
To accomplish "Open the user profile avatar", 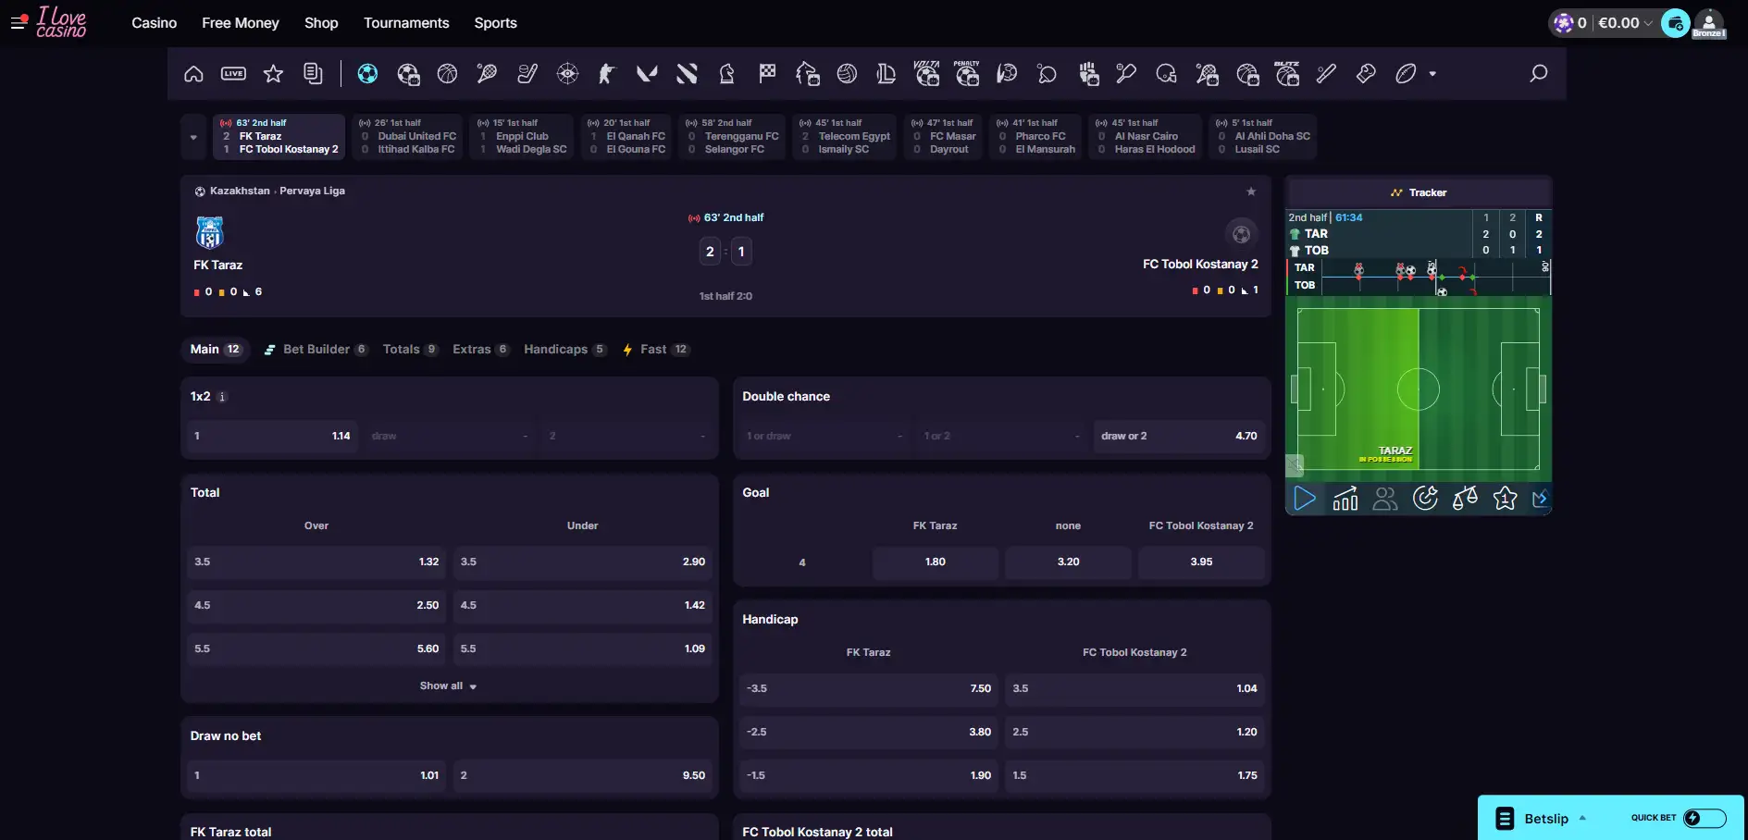I will (1709, 23).
